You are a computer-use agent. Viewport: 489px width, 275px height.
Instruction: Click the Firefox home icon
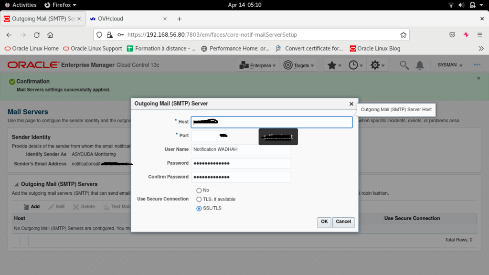pos(50,35)
